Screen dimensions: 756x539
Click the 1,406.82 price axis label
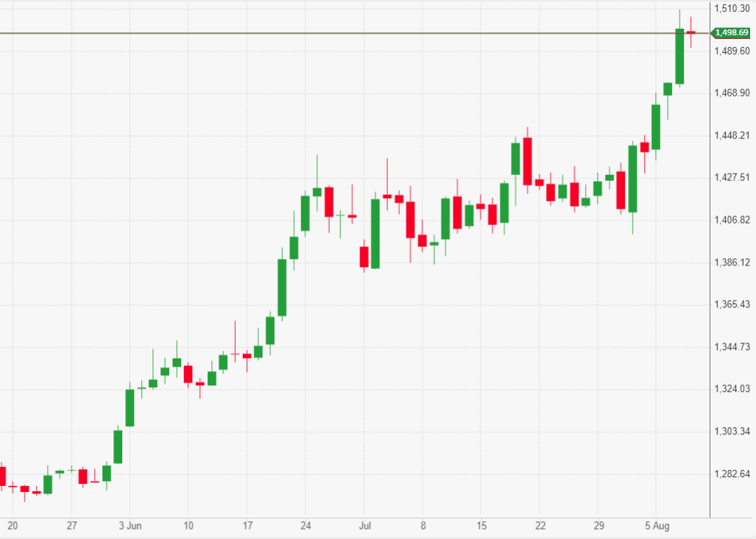click(x=732, y=220)
